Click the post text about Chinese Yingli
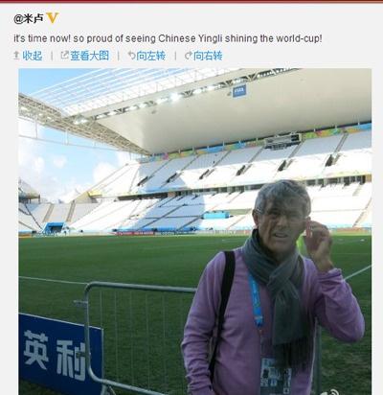Screen dimensions: 383x395 click(x=168, y=38)
